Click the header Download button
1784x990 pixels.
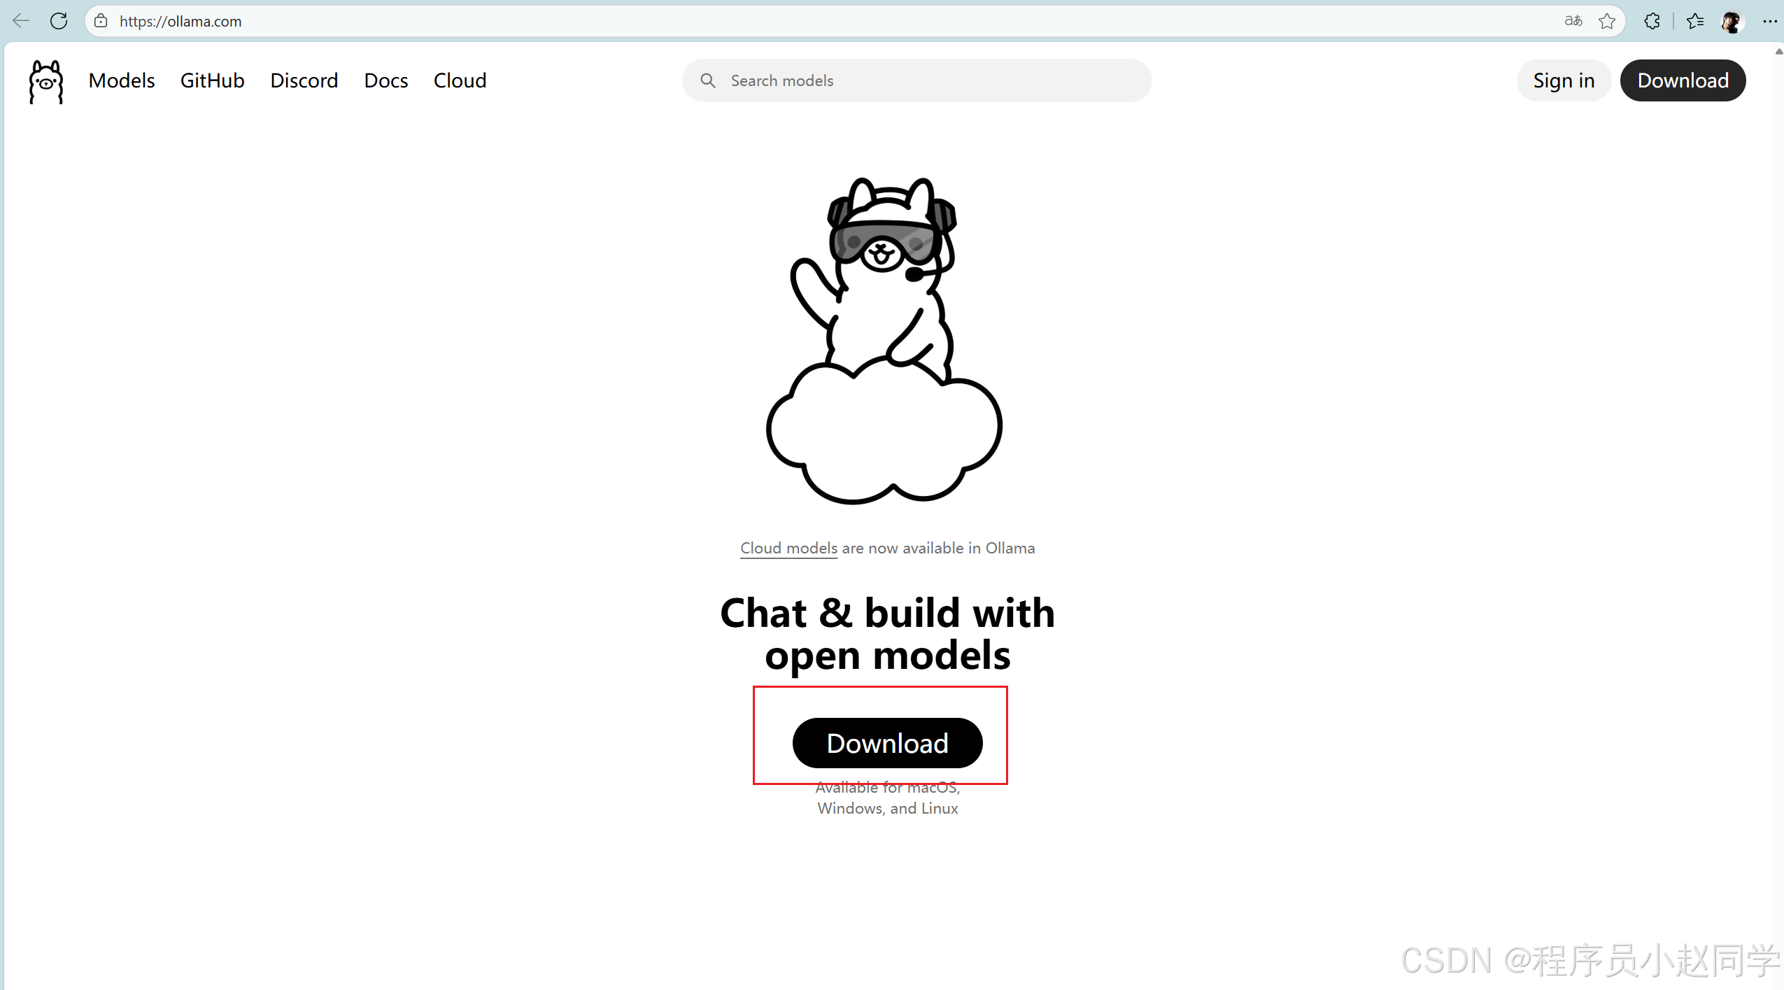tap(1683, 80)
